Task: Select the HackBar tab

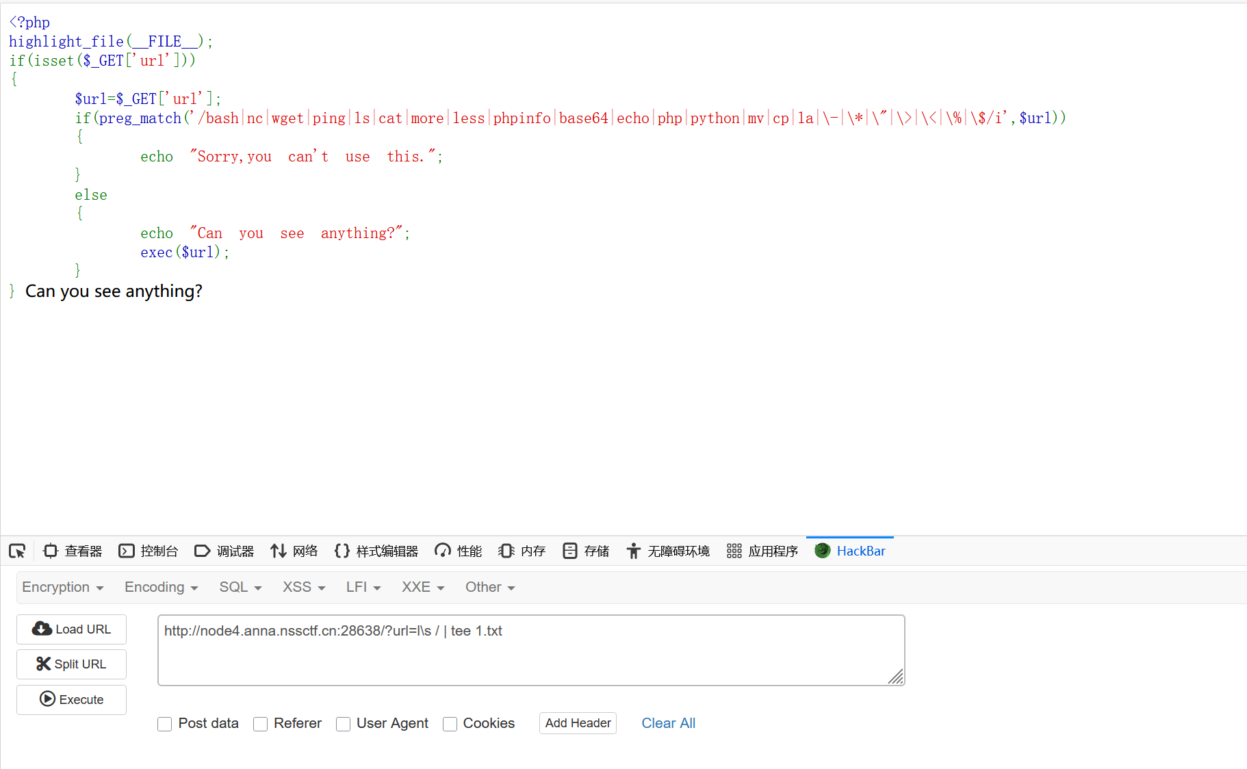Action: [850, 551]
